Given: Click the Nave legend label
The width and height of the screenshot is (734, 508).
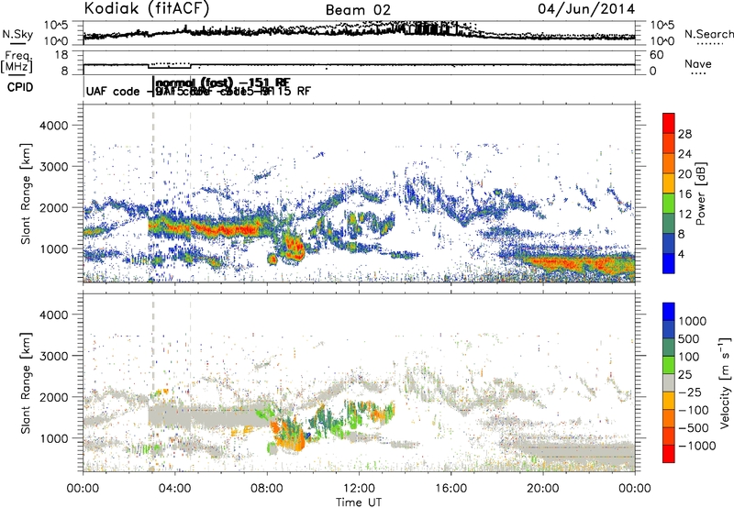Looking at the screenshot, I should (697, 63).
